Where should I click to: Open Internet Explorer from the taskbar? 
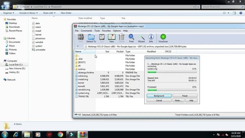coord(16,135)
